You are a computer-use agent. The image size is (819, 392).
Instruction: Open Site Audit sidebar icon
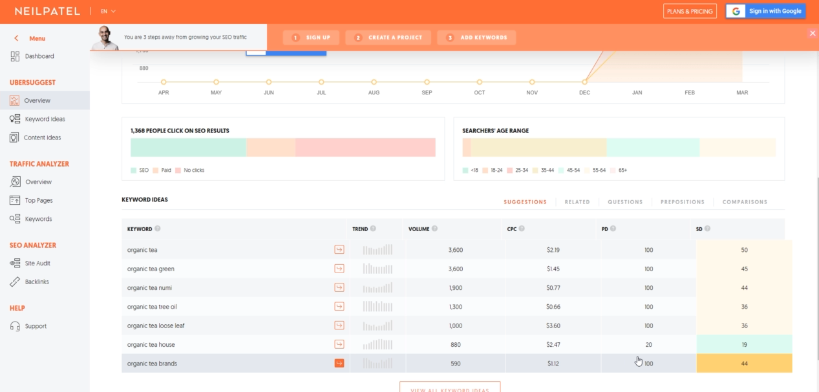[15, 263]
